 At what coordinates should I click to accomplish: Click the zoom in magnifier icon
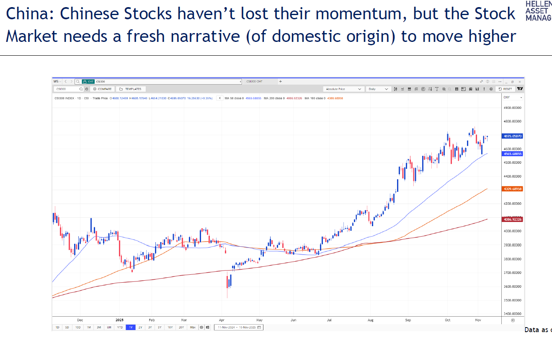click(444, 89)
